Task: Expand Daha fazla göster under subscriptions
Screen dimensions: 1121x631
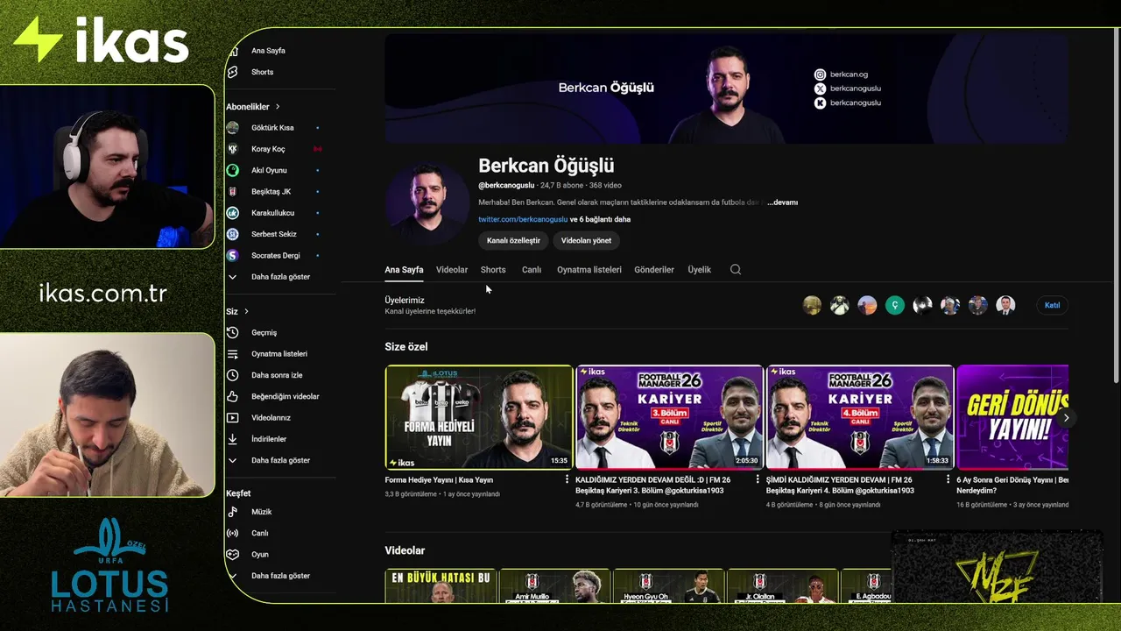Action: click(x=280, y=277)
